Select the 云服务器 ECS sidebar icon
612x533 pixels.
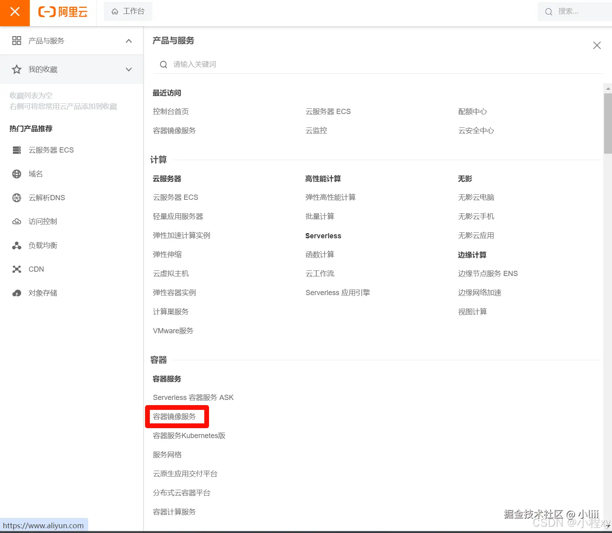[x=16, y=150]
